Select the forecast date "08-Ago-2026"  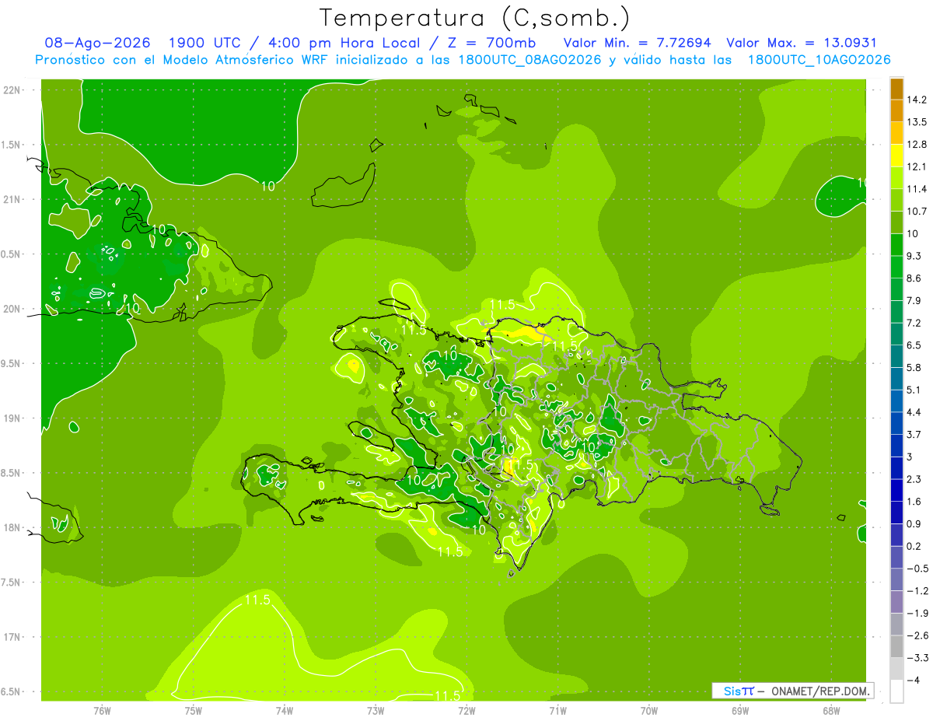pos(98,43)
